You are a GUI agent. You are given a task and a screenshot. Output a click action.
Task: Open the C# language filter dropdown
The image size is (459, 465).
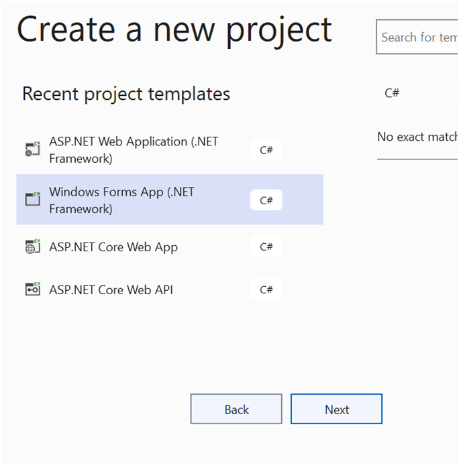pyautogui.click(x=417, y=93)
